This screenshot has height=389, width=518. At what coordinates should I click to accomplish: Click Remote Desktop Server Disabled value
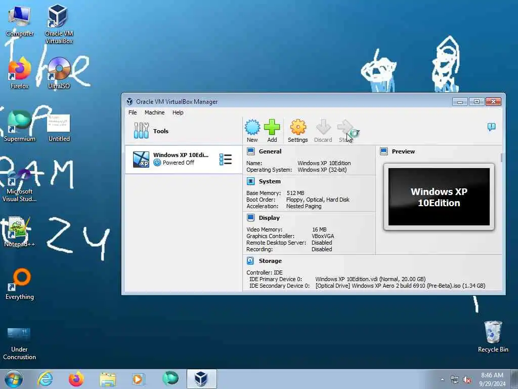click(322, 243)
